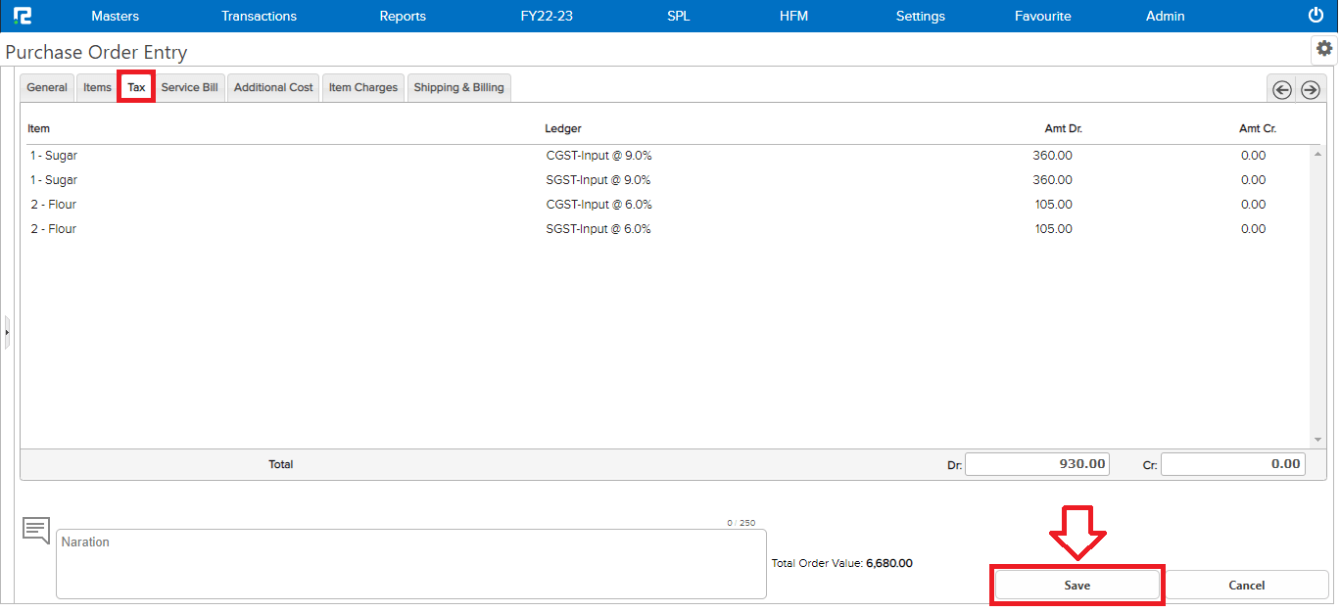
Task: Click the Cancel button
Action: pos(1248,585)
